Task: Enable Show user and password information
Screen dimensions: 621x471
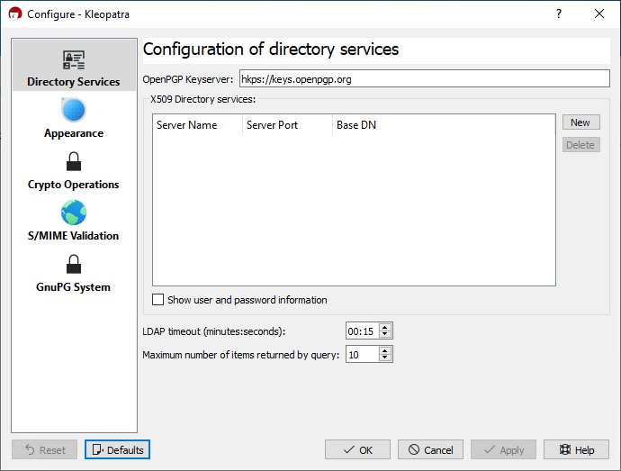Action: tap(158, 300)
